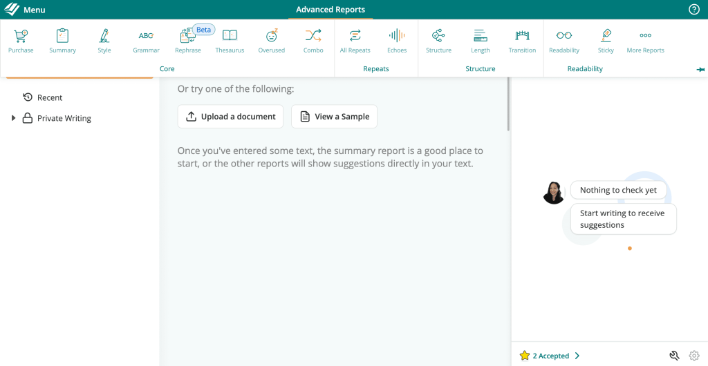Open the Structure report icon

coord(438,36)
